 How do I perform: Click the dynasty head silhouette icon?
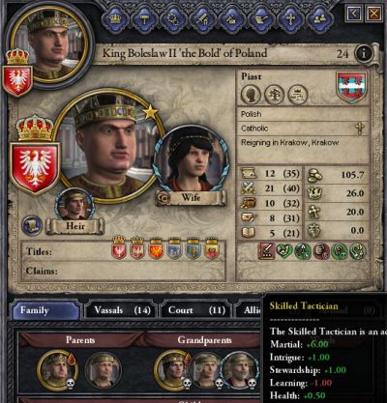click(x=251, y=95)
